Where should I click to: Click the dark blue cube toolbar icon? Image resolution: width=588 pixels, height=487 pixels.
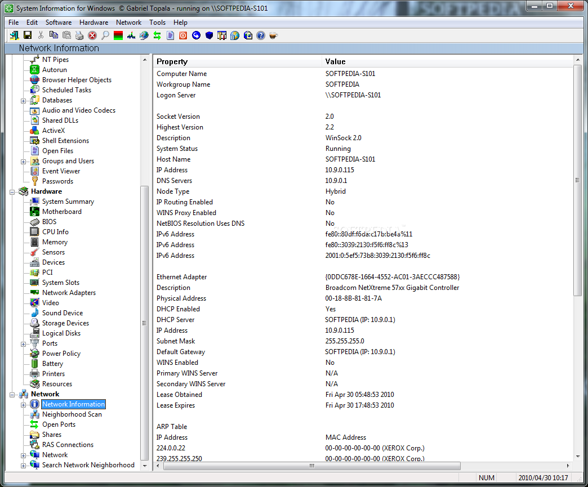point(210,35)
